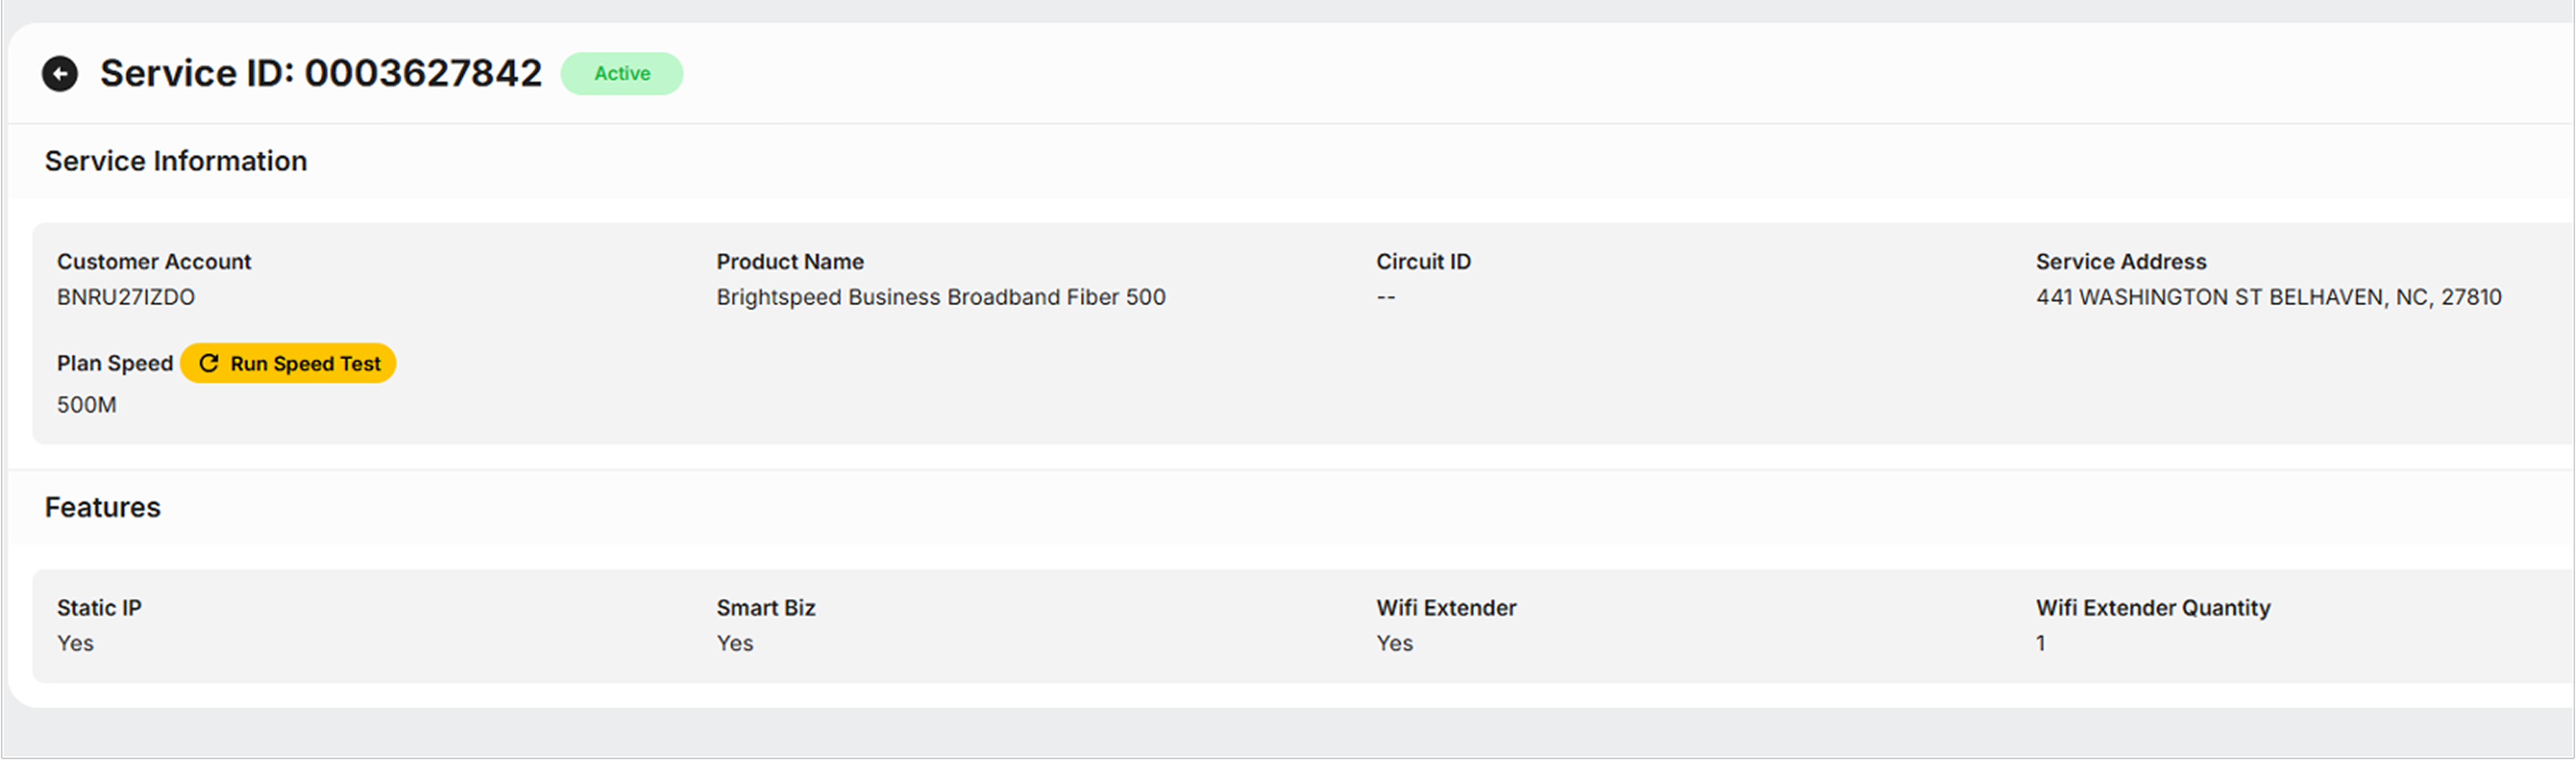
Task: Click the Customer Account label
Action: pyautogui.click(x=154, y=262)
